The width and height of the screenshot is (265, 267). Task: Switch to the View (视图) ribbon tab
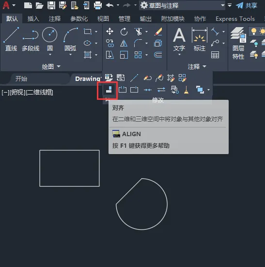coord(103,18)
